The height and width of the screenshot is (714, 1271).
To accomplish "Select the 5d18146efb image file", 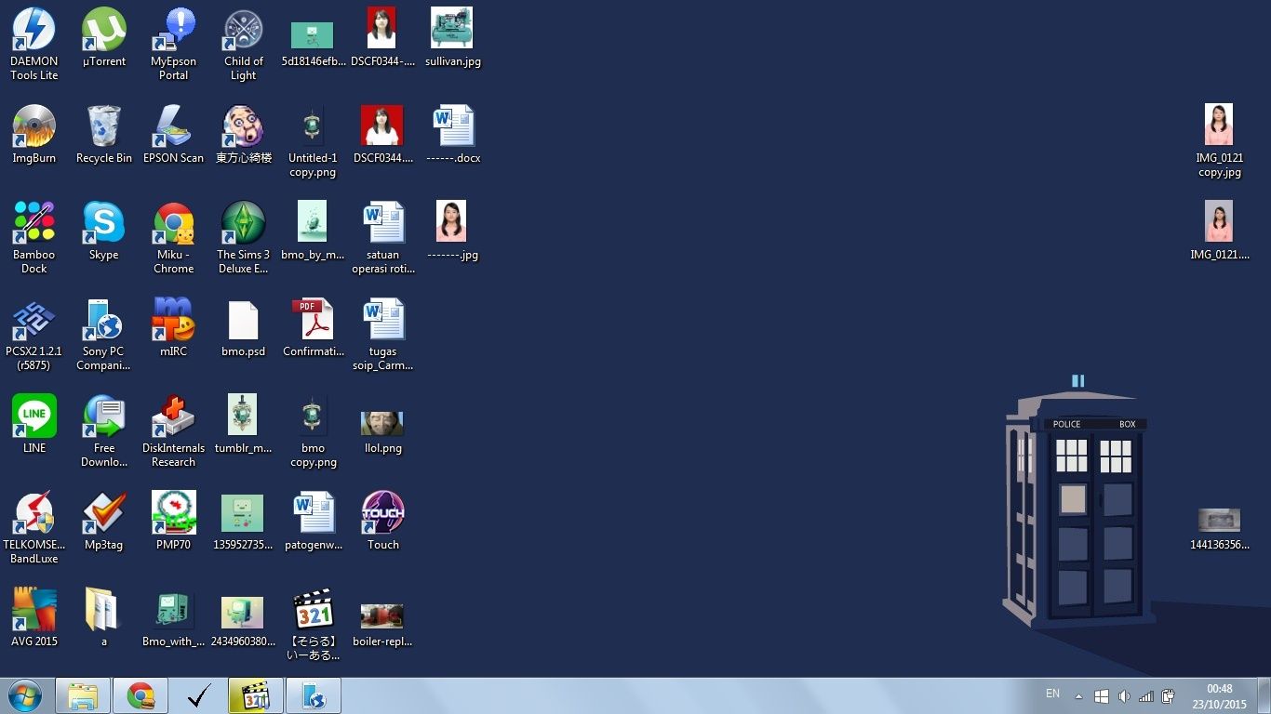I will click(x=314, y=44).
